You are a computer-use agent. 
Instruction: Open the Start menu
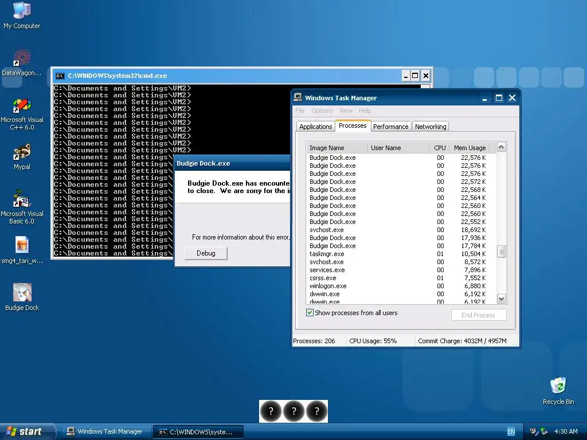[x=26, y=431]
